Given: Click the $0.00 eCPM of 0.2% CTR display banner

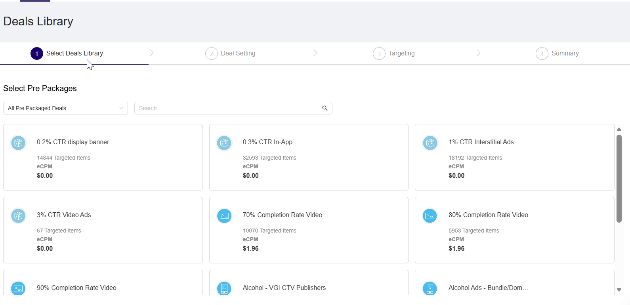Looking at the screenshot, I should (45, 175).
